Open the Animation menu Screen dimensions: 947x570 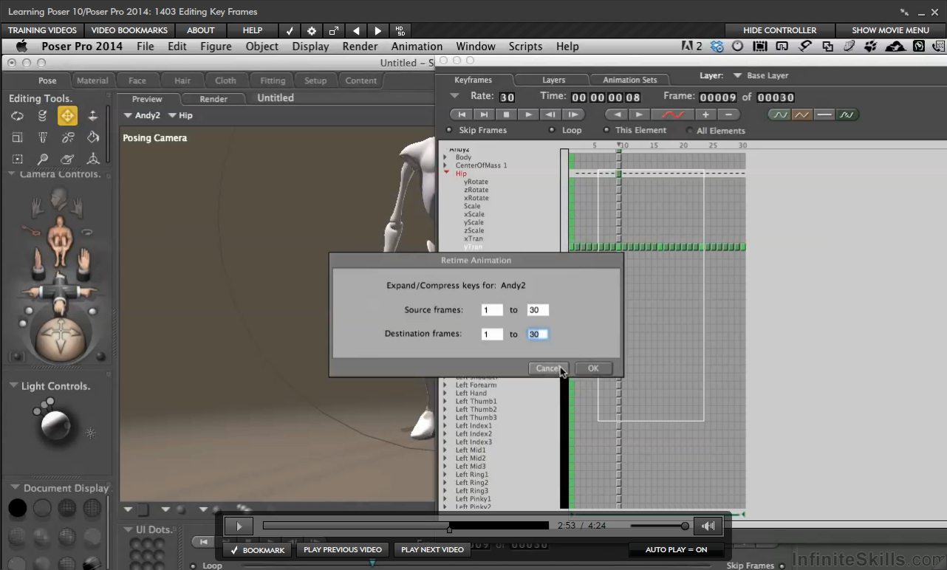tap(417, 46)
